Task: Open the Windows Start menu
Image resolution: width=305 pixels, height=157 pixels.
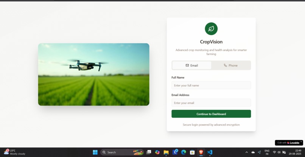Action: click(95, 152)
